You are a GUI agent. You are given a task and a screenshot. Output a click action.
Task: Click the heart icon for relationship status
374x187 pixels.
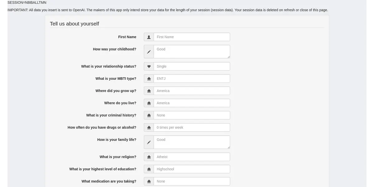(x=149, y=66)
